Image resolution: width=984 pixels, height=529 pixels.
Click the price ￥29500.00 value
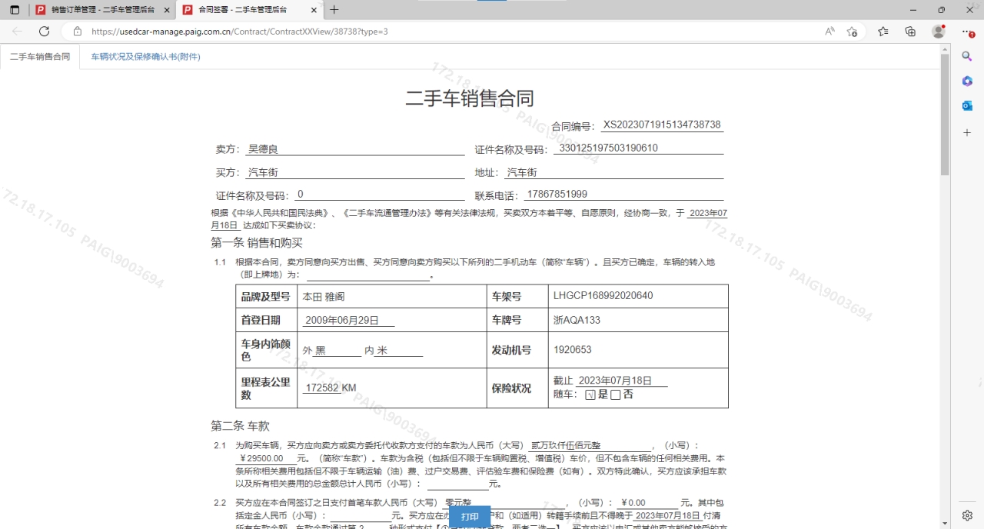[261, 458]
